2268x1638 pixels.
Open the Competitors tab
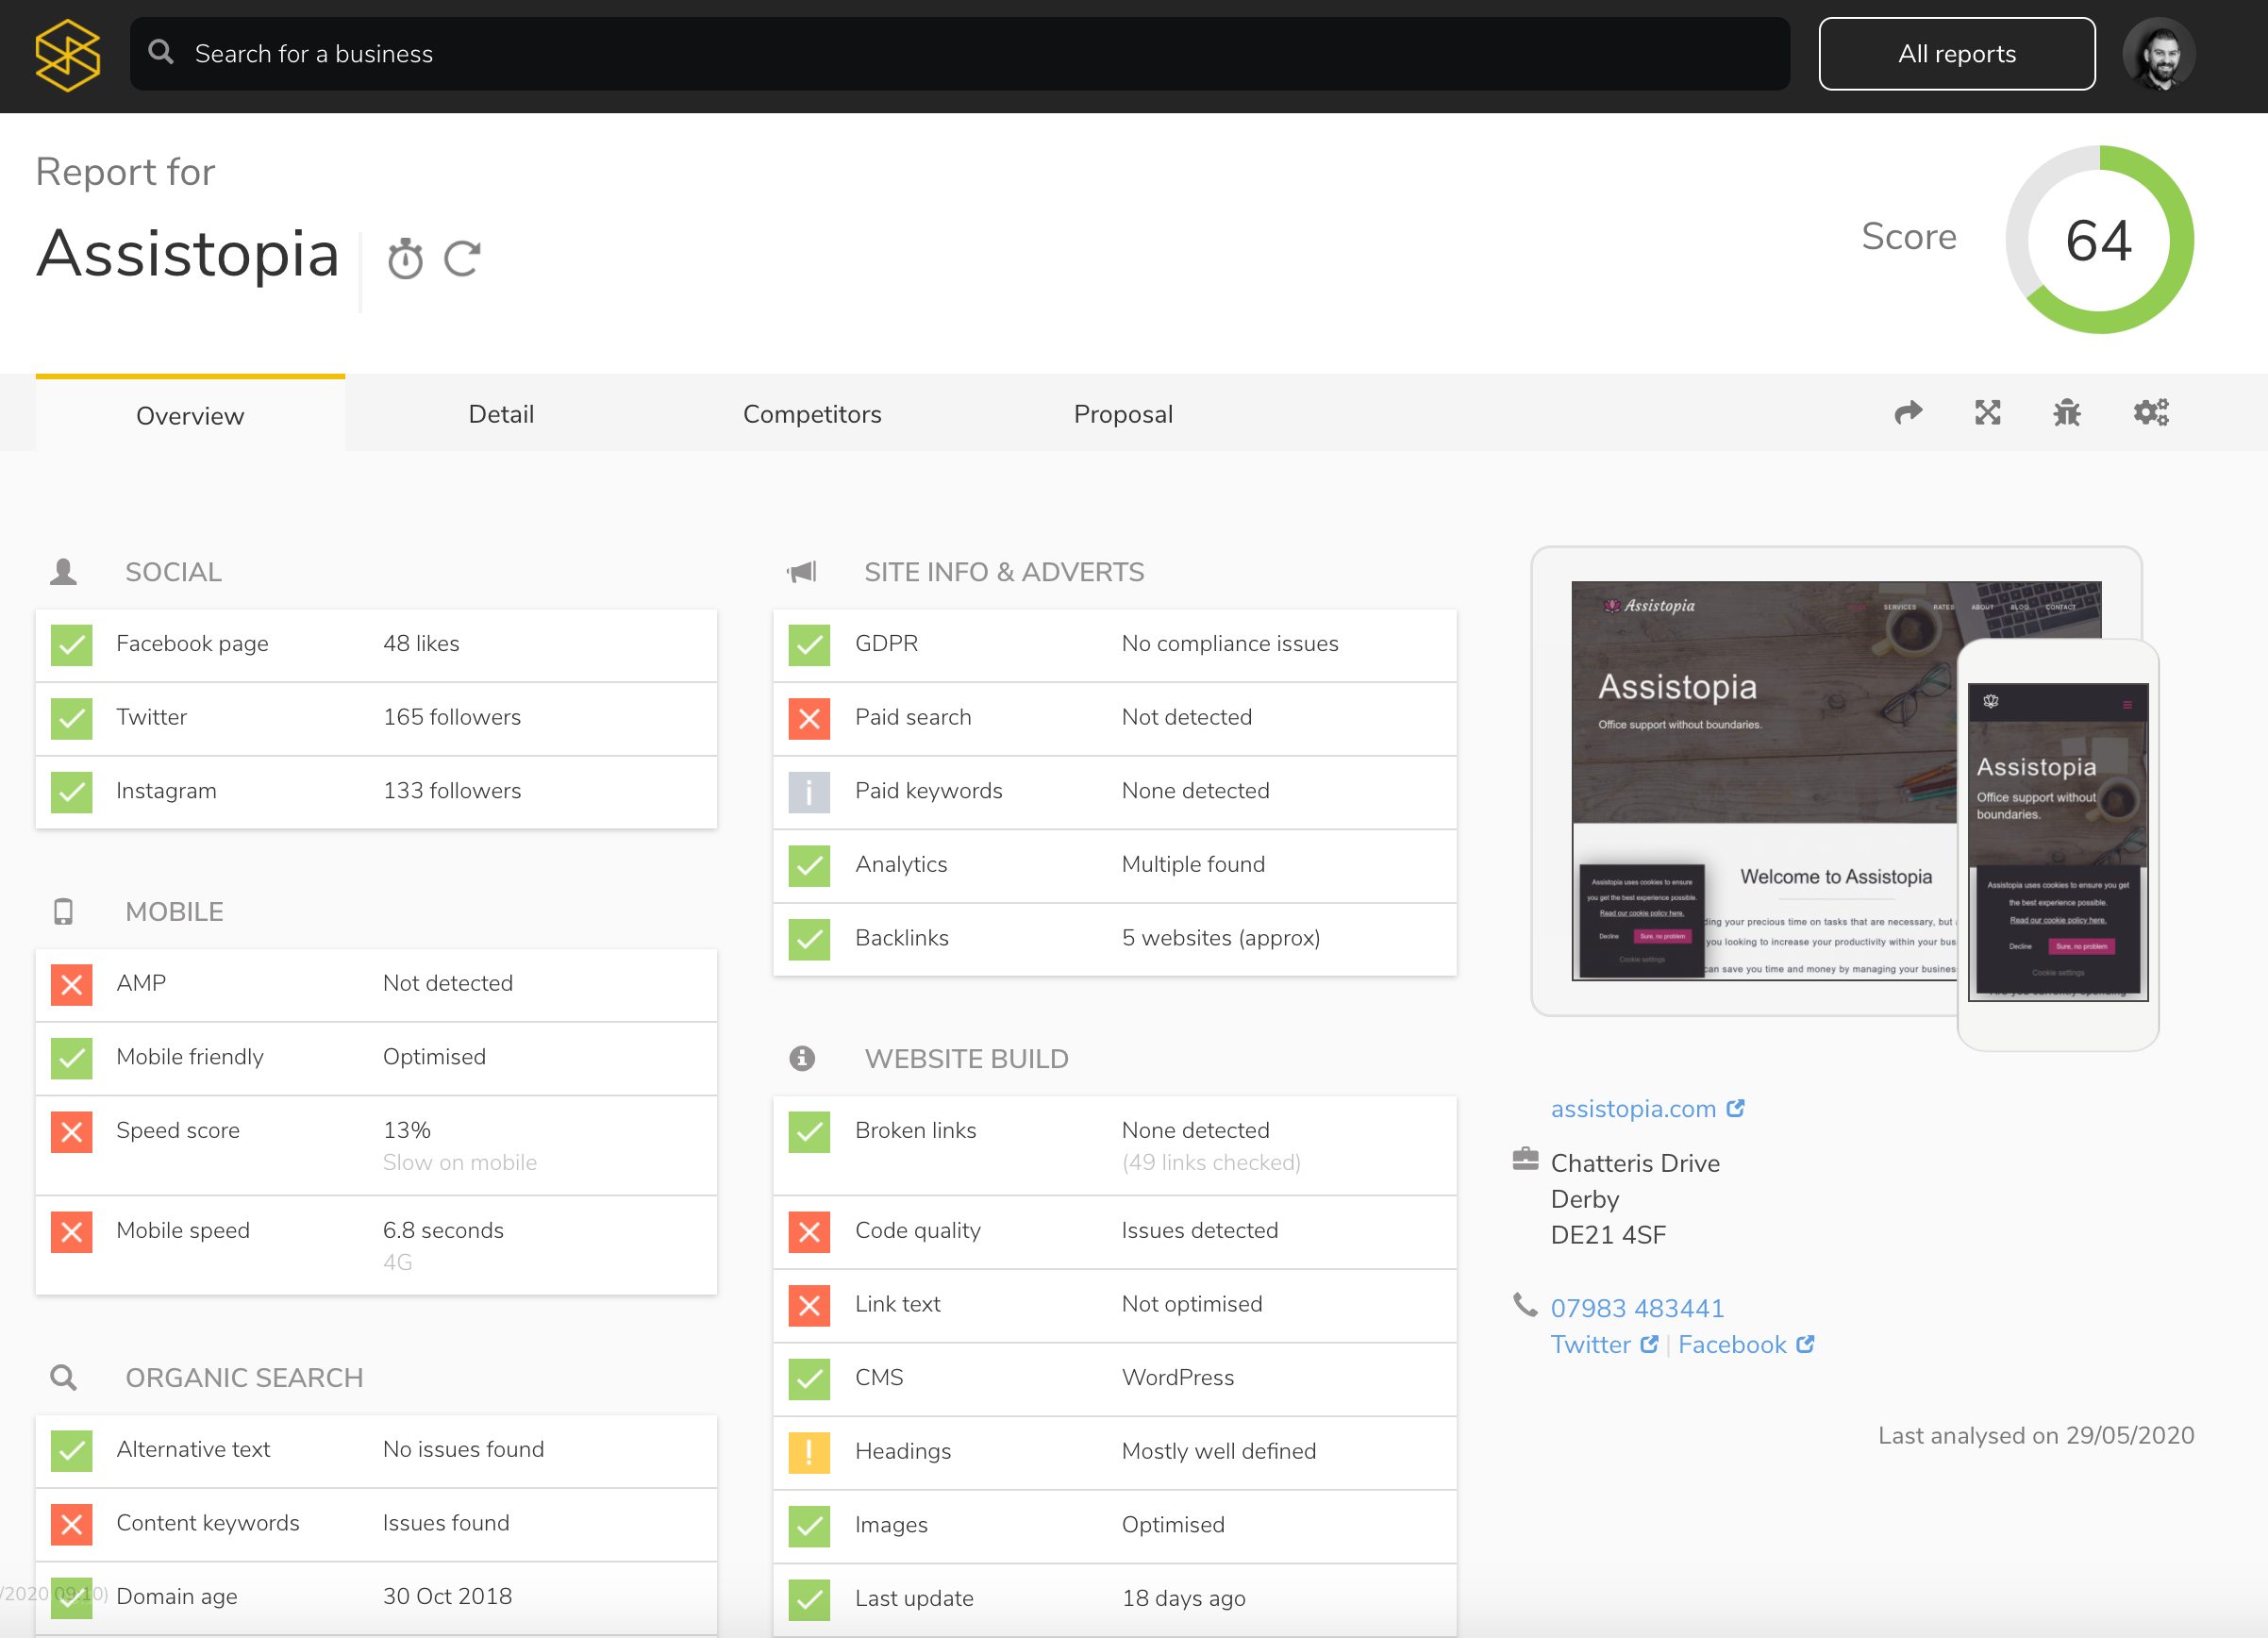click(812, 413)
